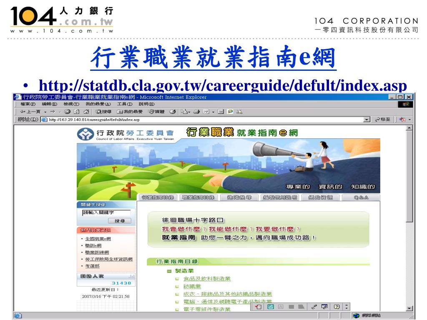Click the PDF toolbar icon
427x320 pixels.
(402, 120)
